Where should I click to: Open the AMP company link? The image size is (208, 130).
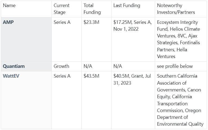click(x=8, y=22)
